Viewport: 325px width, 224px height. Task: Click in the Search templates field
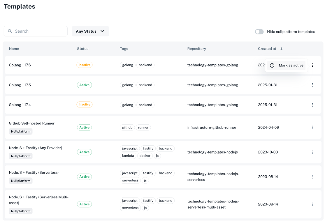[39, 31]
